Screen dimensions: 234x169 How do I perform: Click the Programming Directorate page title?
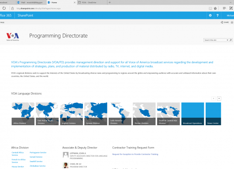(x=58, y=36)
